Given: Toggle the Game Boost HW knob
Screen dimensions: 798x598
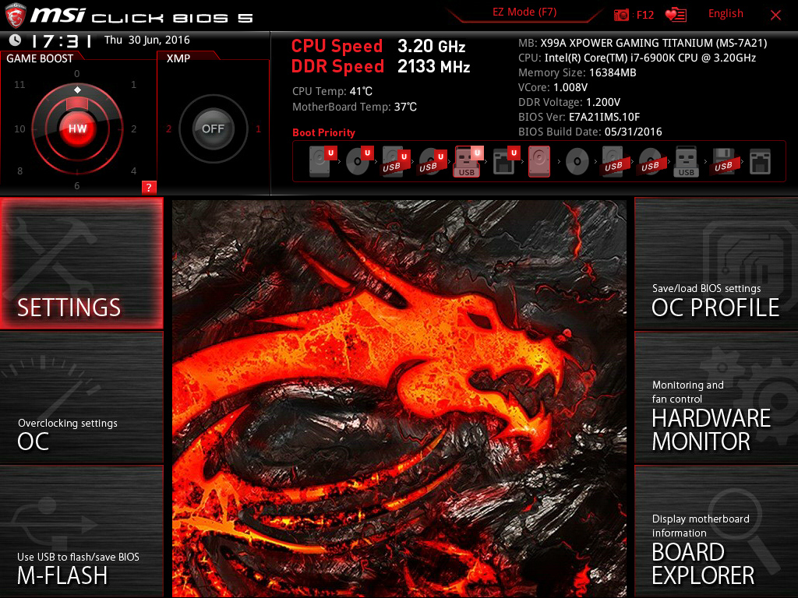Looking at the screenshot, I should coord(77,128).
